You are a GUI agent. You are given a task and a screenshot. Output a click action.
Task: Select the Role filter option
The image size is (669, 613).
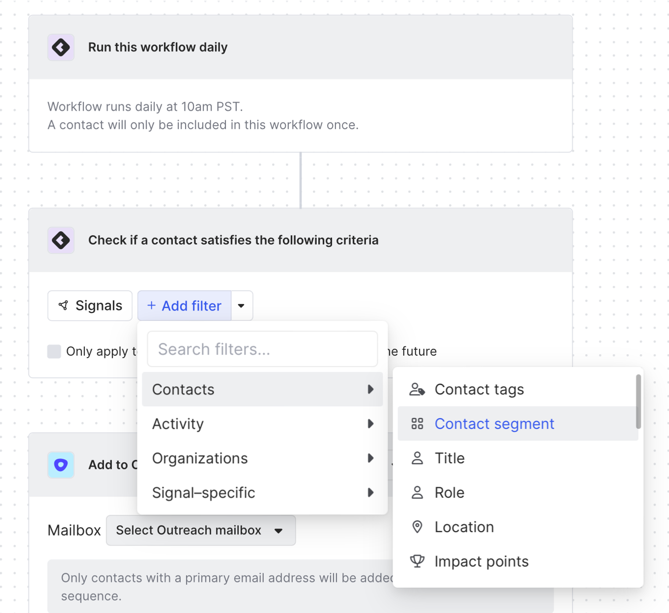click(517, 492)
